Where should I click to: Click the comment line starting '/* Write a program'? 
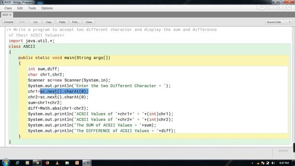click(112, 30)
